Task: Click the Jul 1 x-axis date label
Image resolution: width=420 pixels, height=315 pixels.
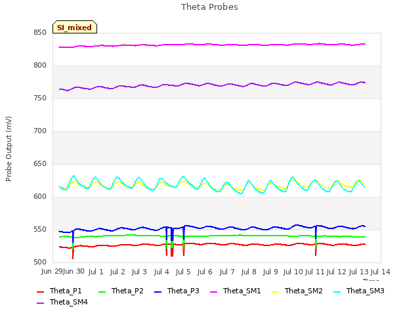Action: point(96,272)
